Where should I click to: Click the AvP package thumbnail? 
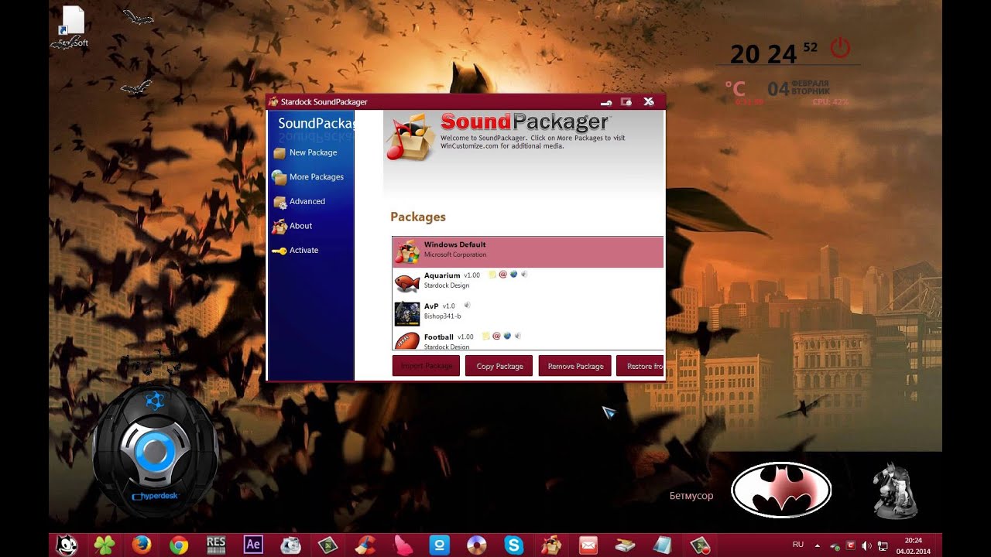point(407,313)
